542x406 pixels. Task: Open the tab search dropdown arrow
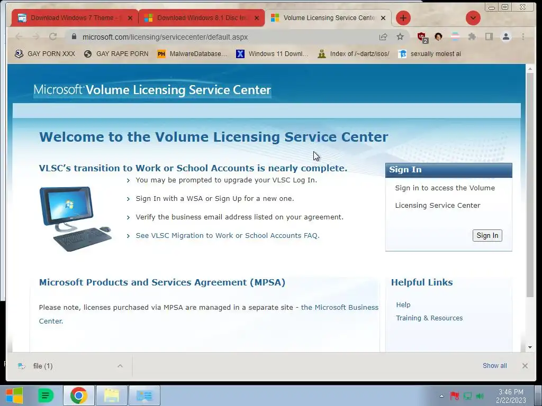click(473, 18)
